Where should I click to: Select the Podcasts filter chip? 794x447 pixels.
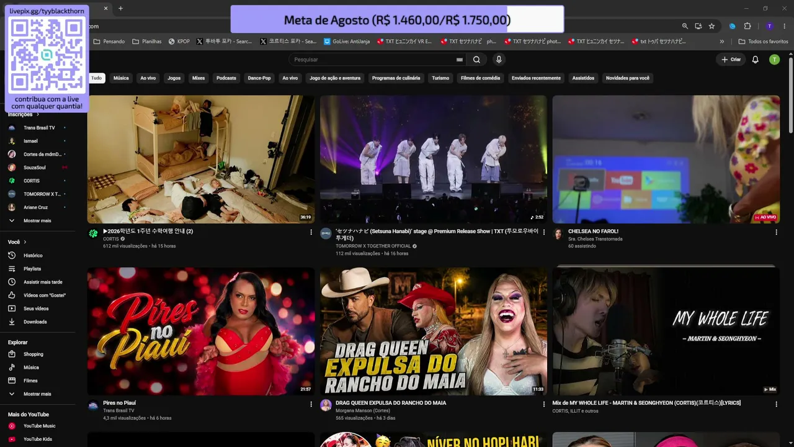coord(226,78)
